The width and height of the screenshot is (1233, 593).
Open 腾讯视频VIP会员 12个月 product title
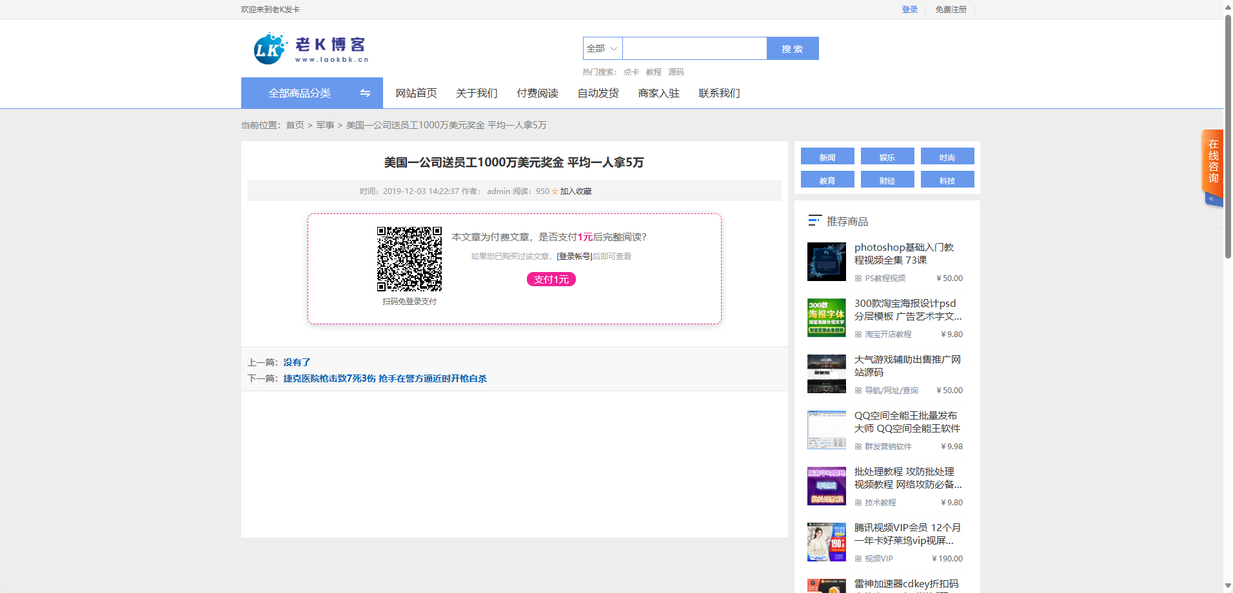907,534
